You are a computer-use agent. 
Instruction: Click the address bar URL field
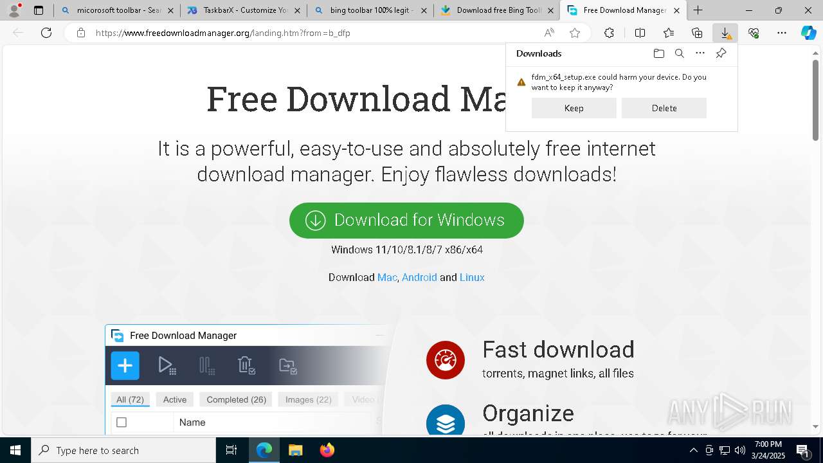click(315, 33)
